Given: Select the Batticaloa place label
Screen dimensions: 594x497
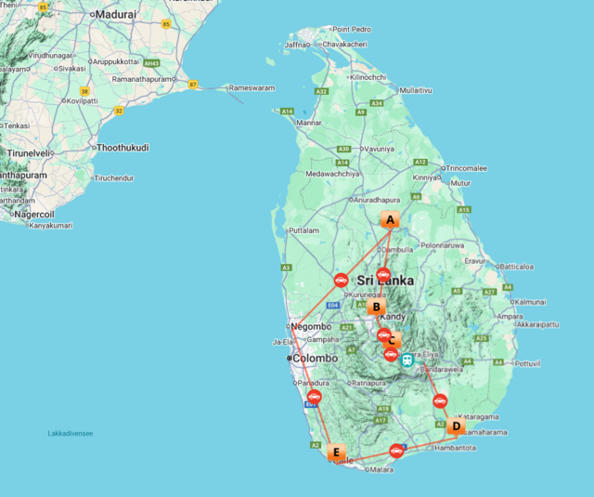Looking at the screenshot, I should (525, 267).
